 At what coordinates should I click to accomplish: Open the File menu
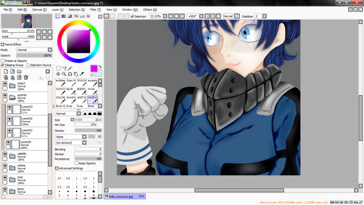(x=8, y=9)
